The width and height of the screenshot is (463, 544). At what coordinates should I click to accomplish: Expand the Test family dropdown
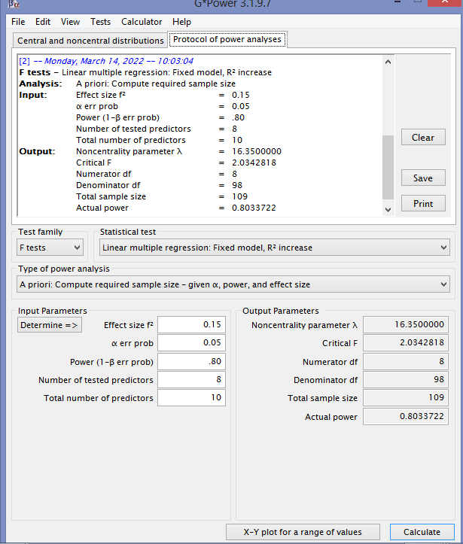pos(50,247)
